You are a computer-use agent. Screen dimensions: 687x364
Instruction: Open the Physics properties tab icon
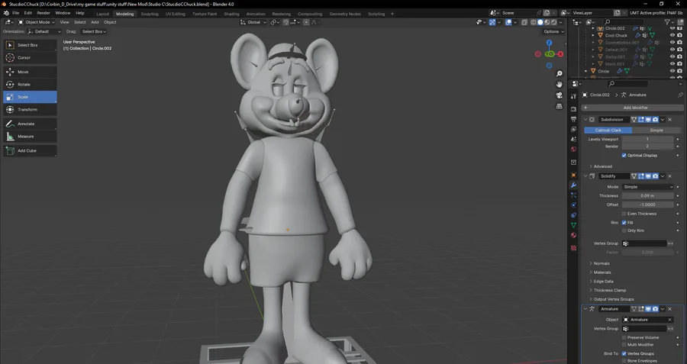573,205
